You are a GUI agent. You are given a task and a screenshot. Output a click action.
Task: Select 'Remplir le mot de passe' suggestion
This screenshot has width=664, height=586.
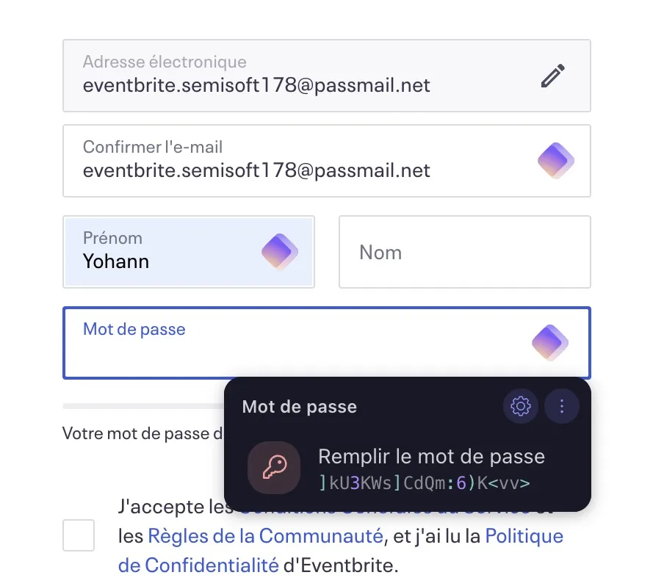(x=431, y=457)
